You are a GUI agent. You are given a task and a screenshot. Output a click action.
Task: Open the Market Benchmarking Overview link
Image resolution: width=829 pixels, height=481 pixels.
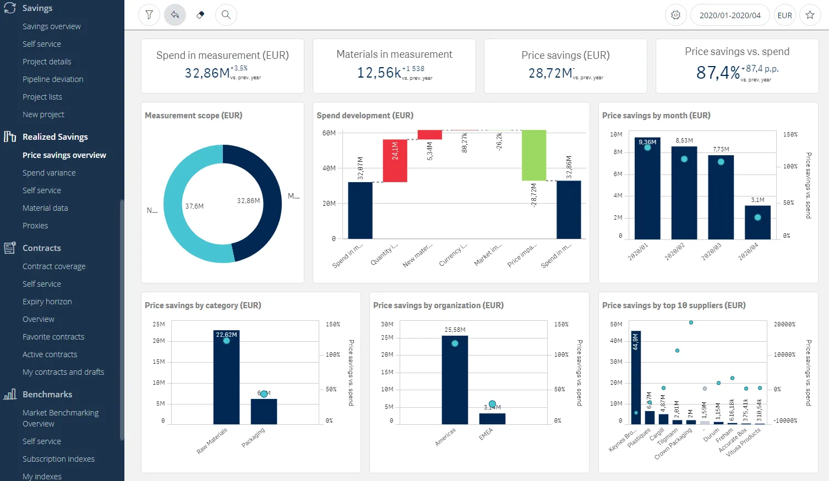point(61,418)
